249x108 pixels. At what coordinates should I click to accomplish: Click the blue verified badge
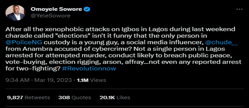click(x=87, y=9)
